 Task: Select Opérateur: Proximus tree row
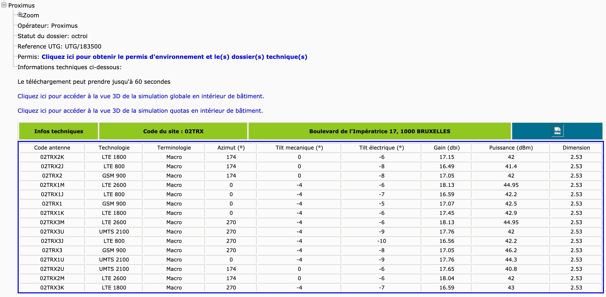point(48,26)
